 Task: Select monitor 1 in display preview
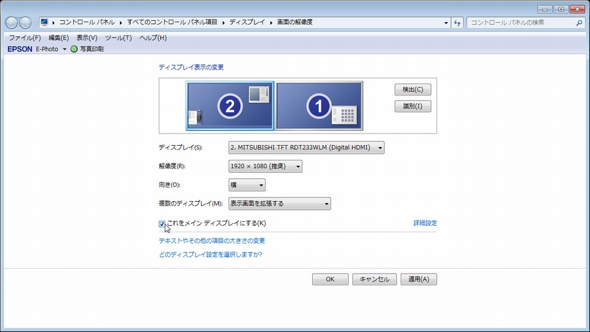pos(318,106)
